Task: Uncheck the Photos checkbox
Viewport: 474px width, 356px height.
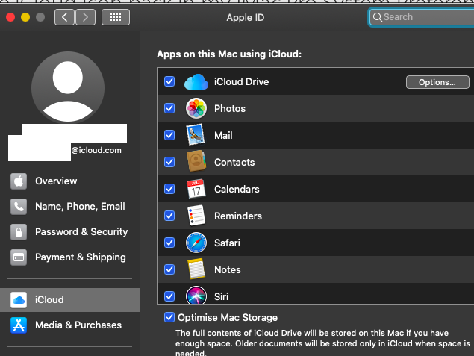Action: coord(169,108)
